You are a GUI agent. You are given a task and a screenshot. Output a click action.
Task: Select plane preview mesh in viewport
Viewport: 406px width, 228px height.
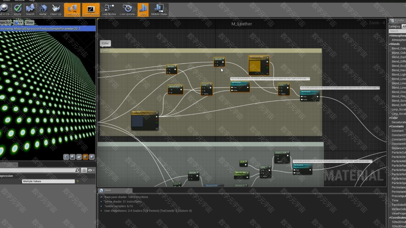[79, 157]
